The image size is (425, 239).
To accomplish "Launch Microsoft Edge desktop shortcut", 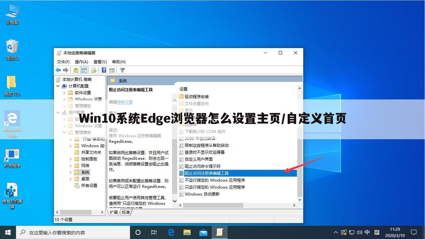I will 12,124.
